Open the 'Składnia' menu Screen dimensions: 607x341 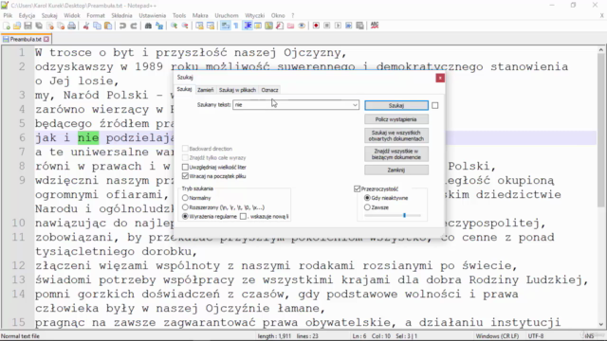point(121,15)
